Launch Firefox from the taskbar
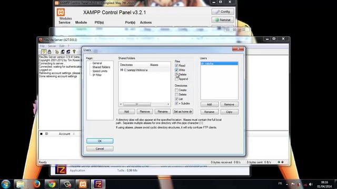The width and height of the screenshot is (337, 189). pyautogui.click(x=37, y=184)
